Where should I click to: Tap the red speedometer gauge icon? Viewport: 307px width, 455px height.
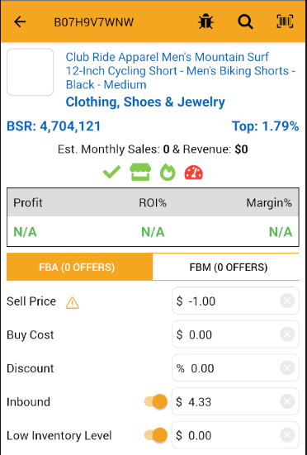point(194,173)
